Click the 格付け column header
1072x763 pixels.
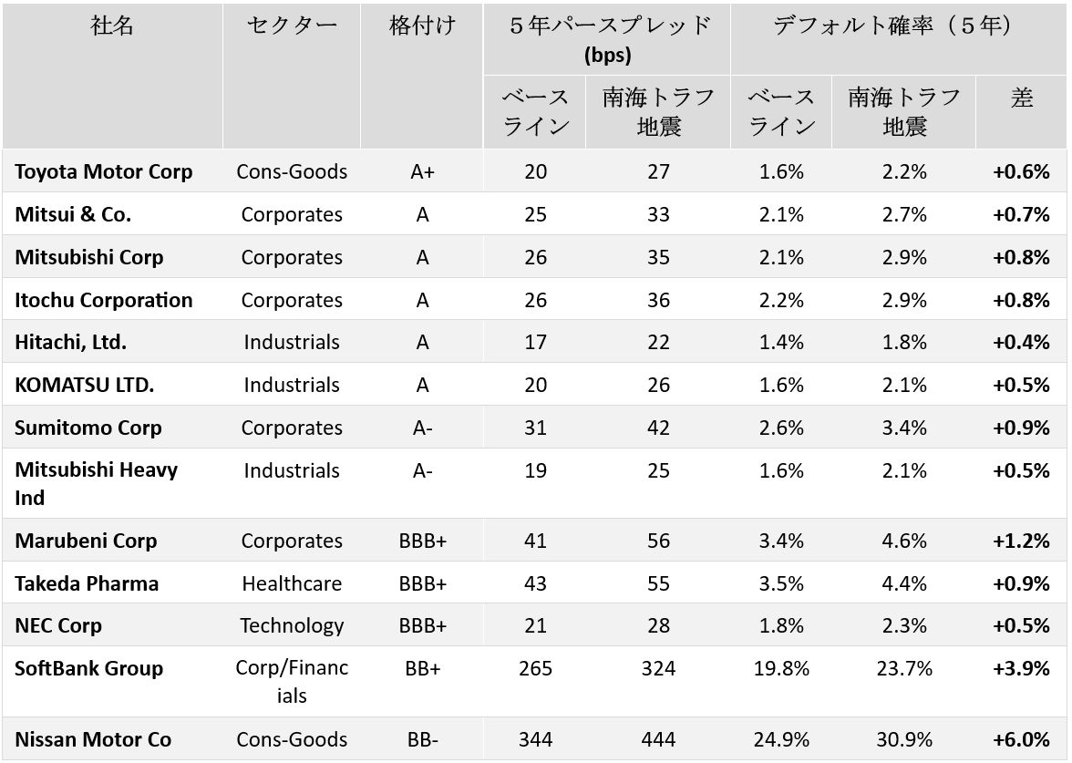click(422, 26)
